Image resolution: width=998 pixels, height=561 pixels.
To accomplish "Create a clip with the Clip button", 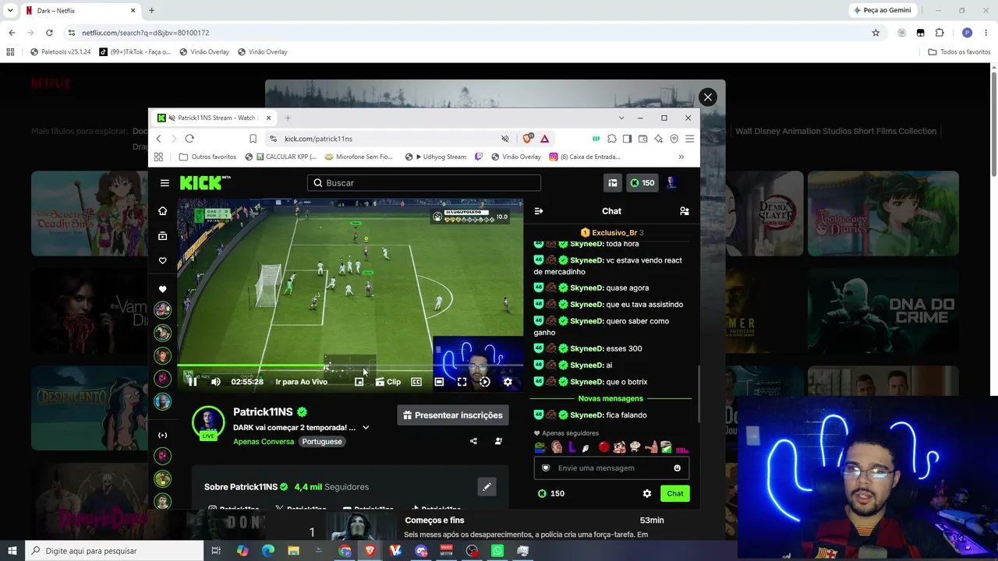I will coord(388,382).
